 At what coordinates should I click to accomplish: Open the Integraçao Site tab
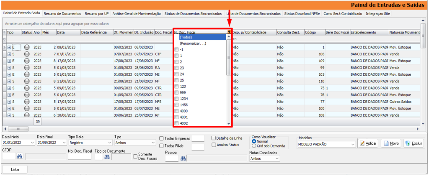[x=378, y=13]
